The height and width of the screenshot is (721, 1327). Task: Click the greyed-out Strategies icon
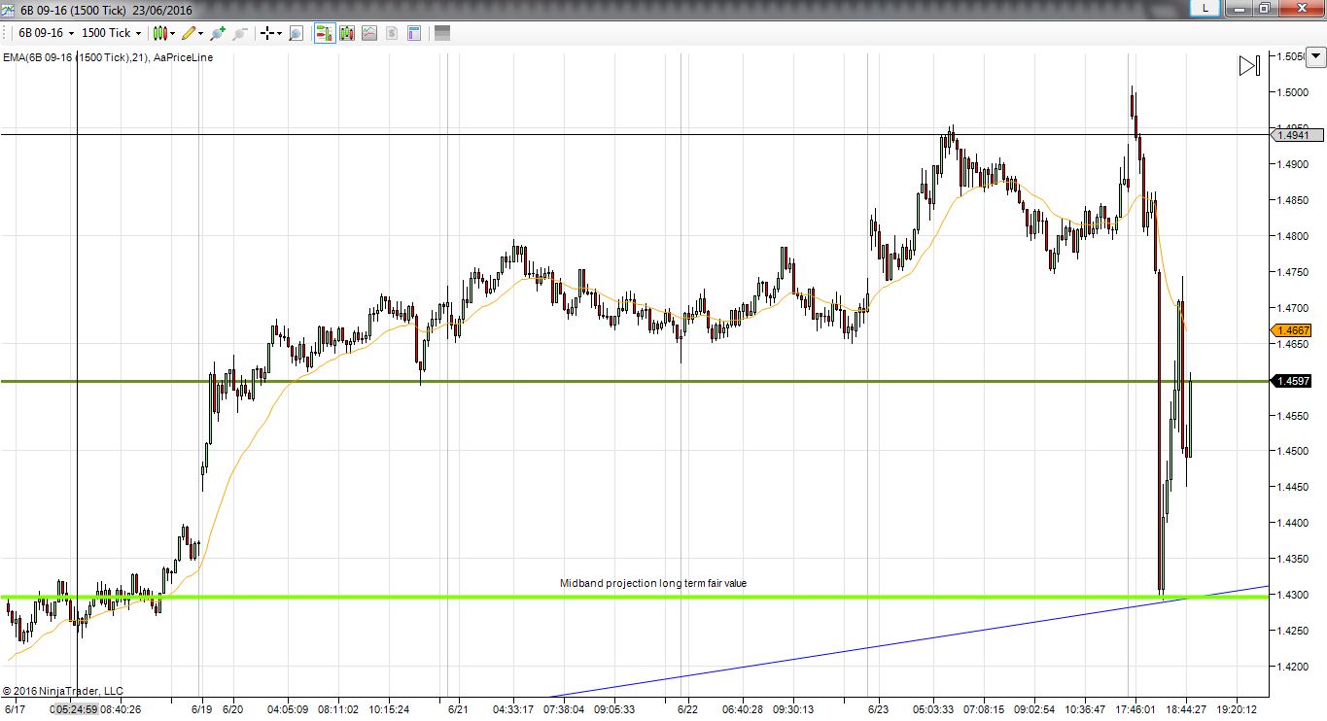tap(392, 33)
